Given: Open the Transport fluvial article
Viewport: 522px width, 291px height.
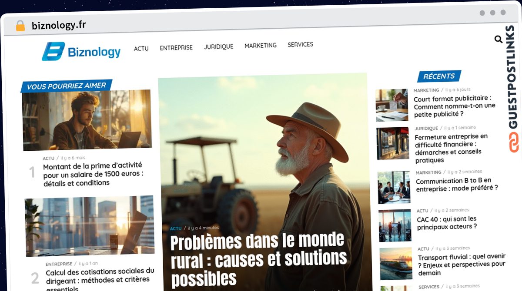Looking at the screenshot, I should click(x=462, y=265).
